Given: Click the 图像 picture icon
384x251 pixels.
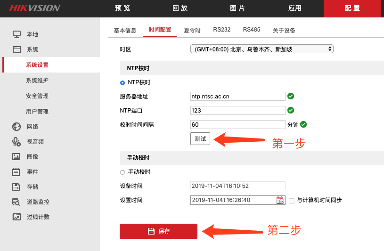Looking at the screenshot, I should (16, 157).
